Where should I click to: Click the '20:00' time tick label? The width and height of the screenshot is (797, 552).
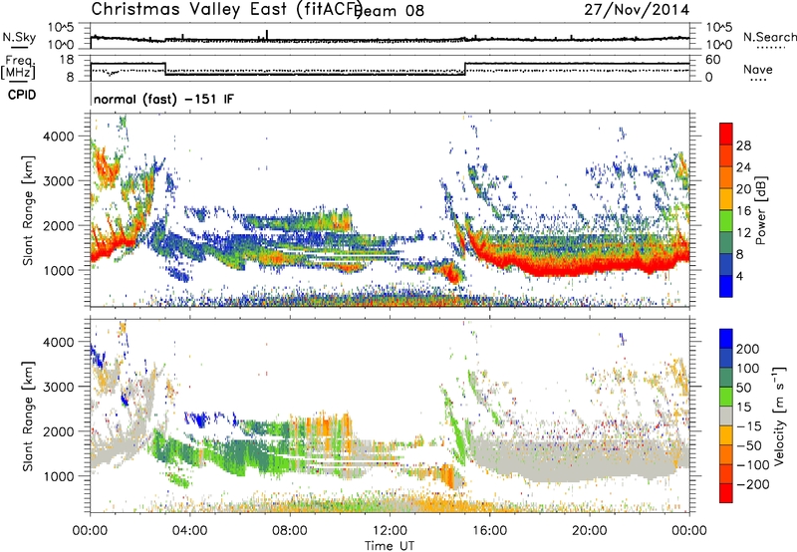tap(589, 531)
